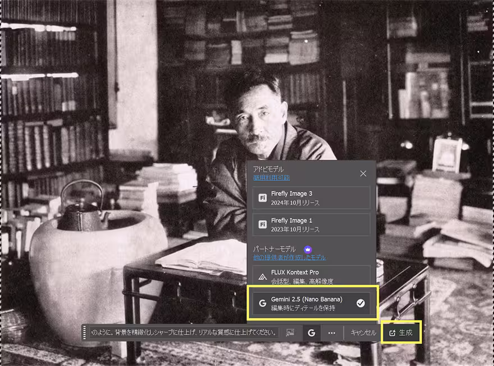494x366 pixels.
Task: Click the Google G icon in Gemini row
Action: coord(262,303)
